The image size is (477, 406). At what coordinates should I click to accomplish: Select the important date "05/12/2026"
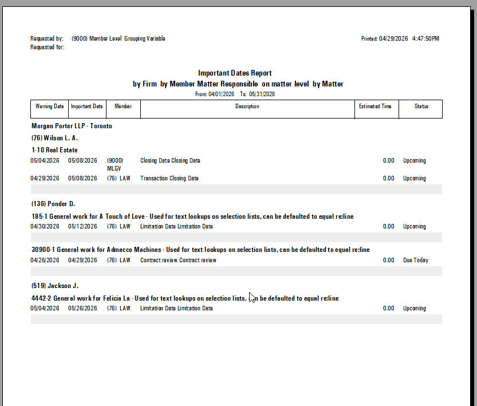point(82,227)
